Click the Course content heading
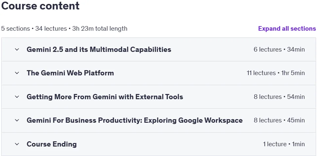The height and width of the screenshot is (156, 317). 40,6
